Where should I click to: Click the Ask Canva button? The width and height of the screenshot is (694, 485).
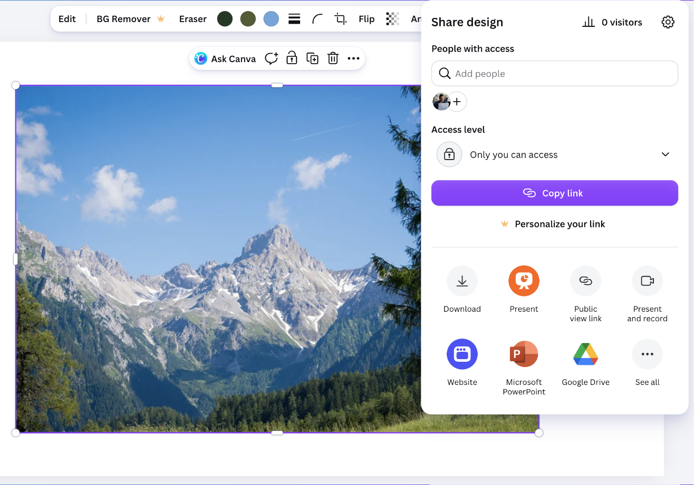pos(225,58)
